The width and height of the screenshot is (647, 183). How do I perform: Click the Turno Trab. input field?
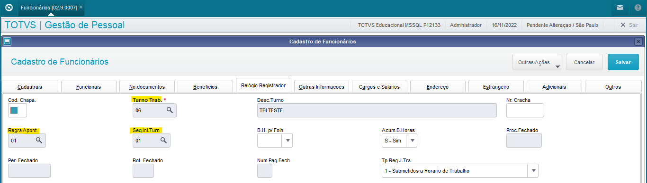point(154,110)
